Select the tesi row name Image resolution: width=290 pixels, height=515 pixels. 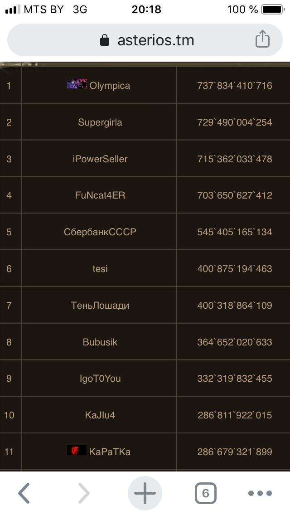coord(100,269)
